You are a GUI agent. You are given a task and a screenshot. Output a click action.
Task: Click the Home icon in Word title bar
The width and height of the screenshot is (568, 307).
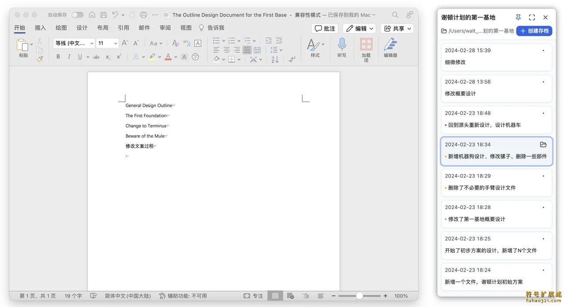pos(92,15)
